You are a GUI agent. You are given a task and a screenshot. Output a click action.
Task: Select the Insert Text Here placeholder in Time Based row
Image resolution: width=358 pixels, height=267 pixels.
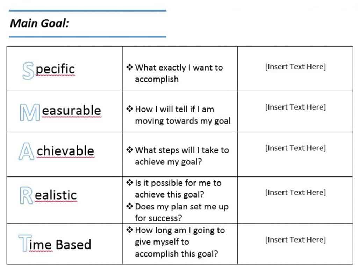(295, 240)
